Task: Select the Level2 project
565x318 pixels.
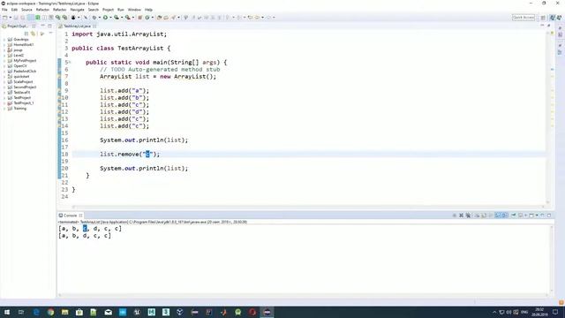Action: tap(19, 55)
